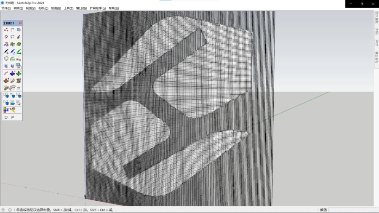Select the flag-shaped outline tool icon

(x=12, y=37)
